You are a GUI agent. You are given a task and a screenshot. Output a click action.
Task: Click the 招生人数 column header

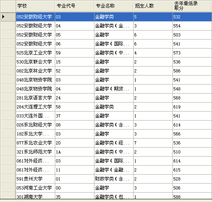pyautogui.click(x=153, y=6)
